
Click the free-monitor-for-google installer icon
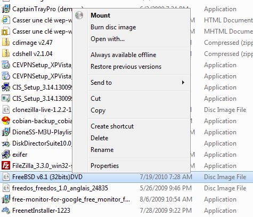coord(6,199)
